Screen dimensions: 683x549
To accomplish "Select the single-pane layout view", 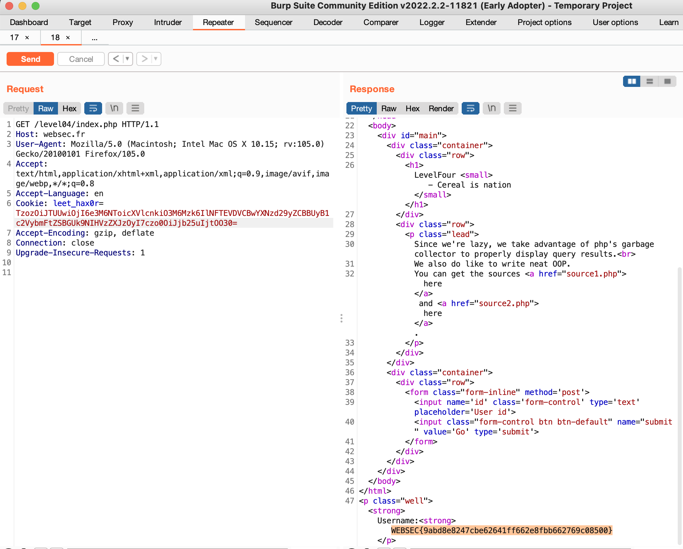I will (667, 81).
